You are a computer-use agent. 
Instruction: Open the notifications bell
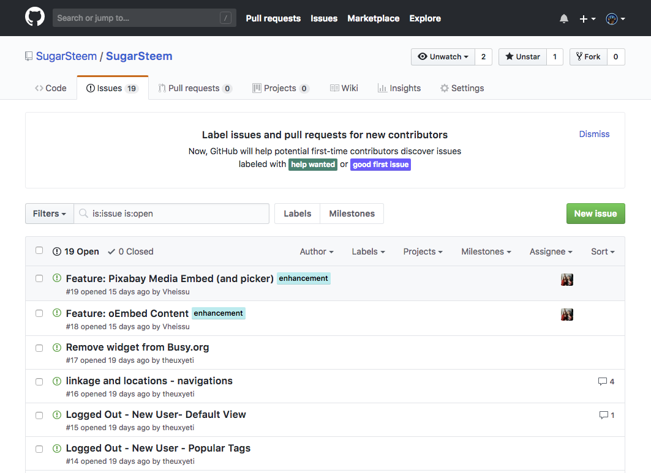(564, 19)
